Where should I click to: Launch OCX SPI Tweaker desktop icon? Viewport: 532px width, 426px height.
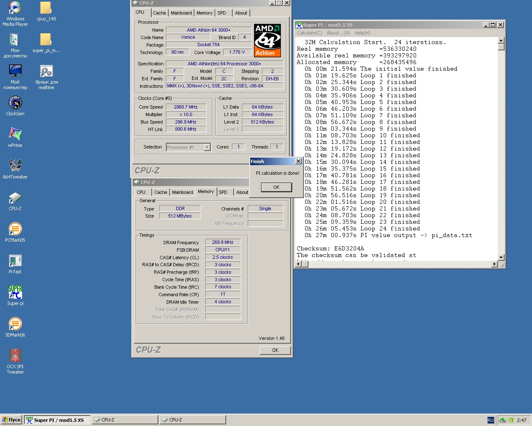click(x=15, y=362)
